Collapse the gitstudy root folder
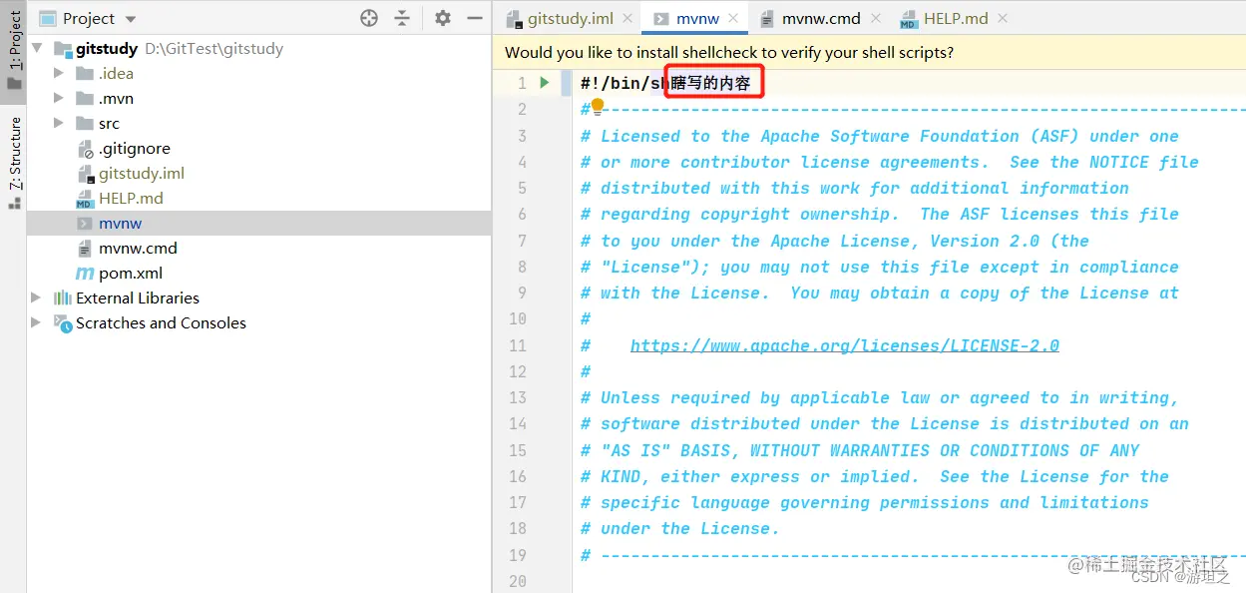 [x=38, y=48]
